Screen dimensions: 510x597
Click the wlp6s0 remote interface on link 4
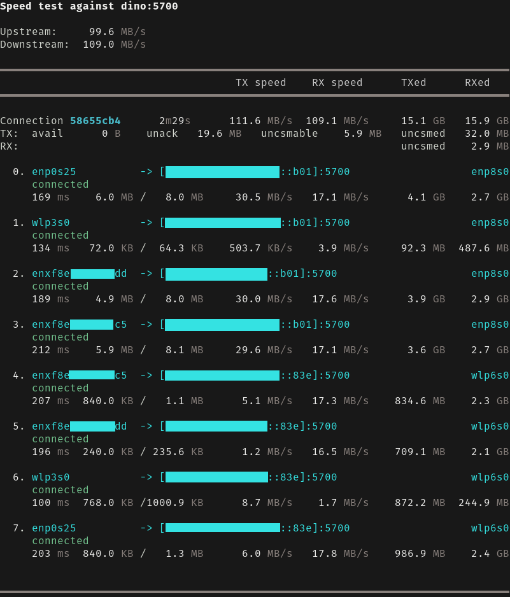[x=490, y=376]
